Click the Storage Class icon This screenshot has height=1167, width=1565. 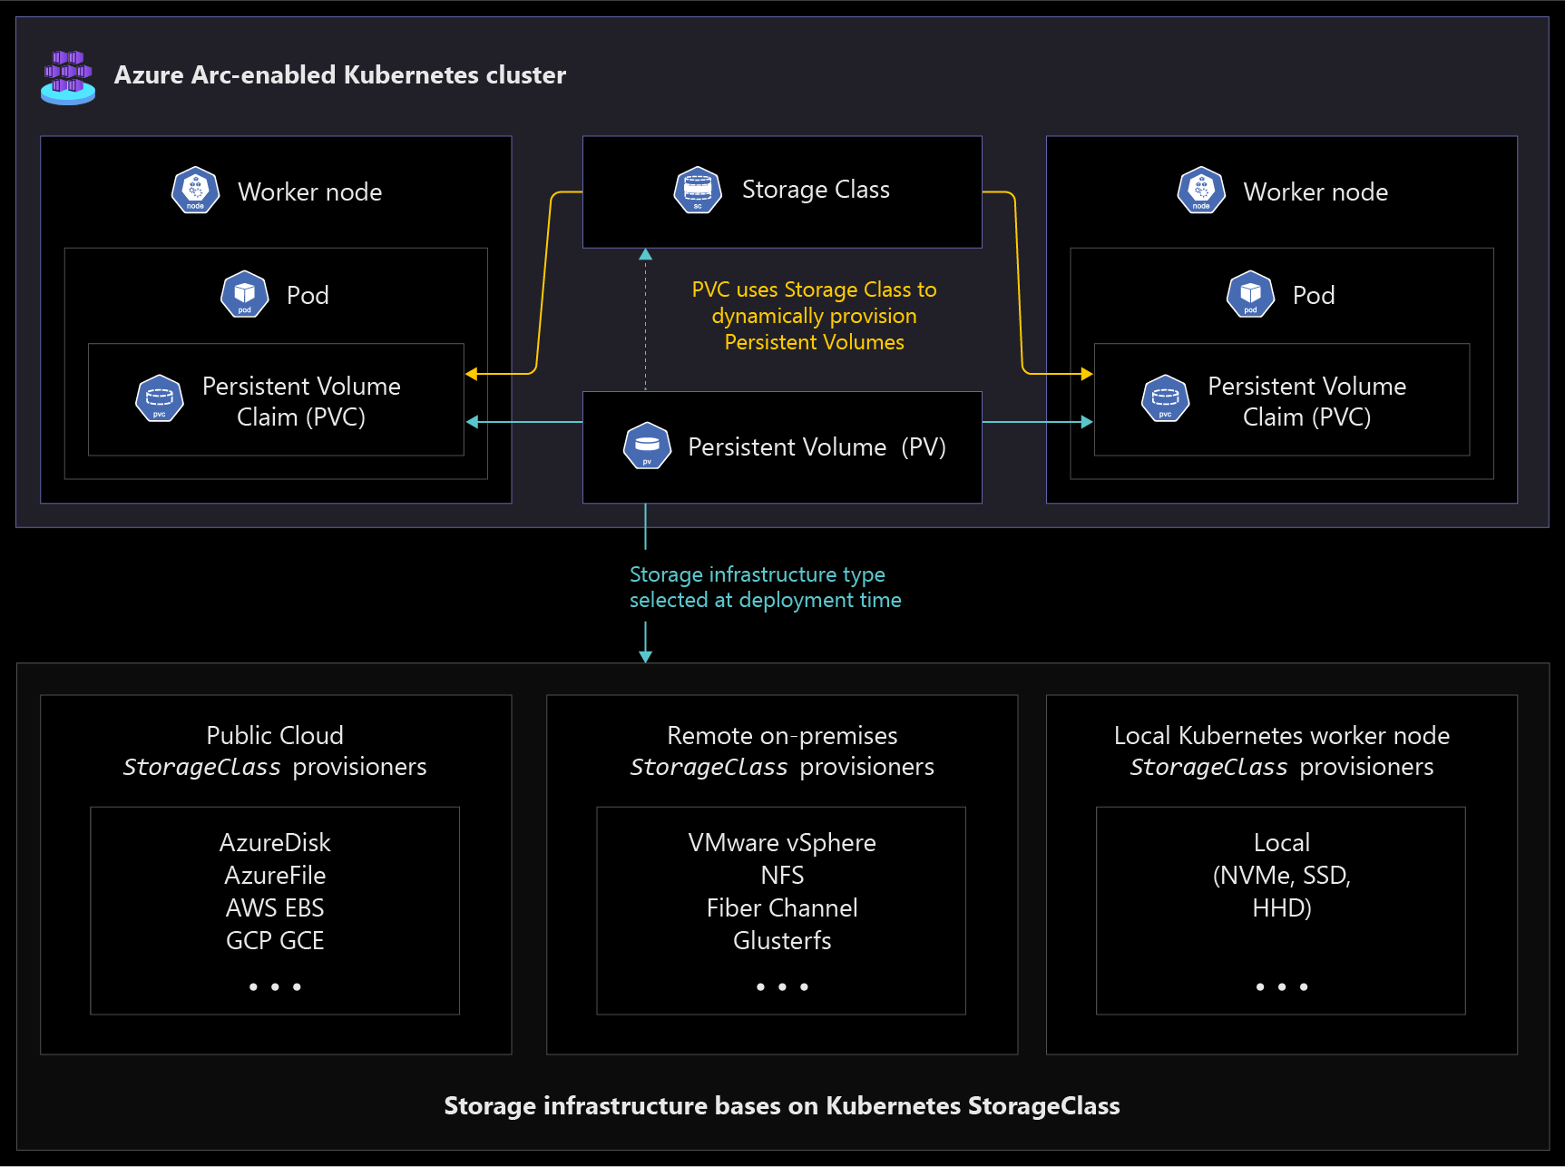(x=696, y=191)
